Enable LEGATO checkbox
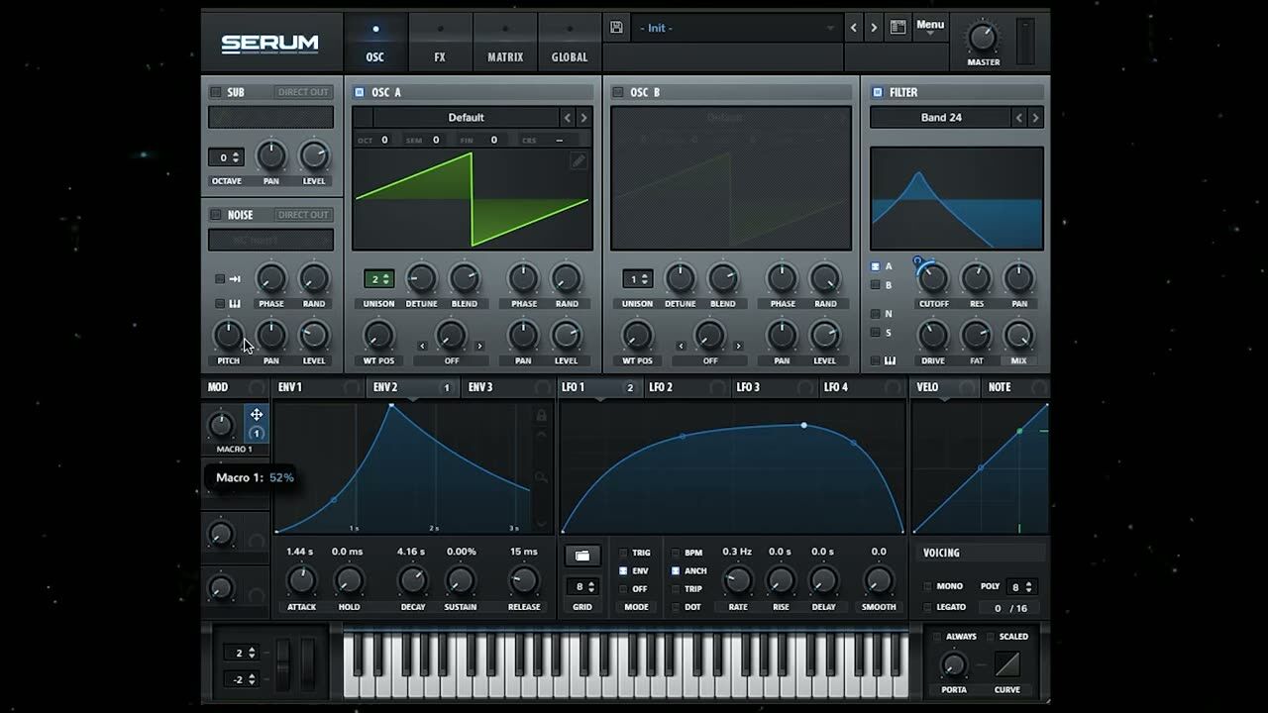 tap(927, 607)
